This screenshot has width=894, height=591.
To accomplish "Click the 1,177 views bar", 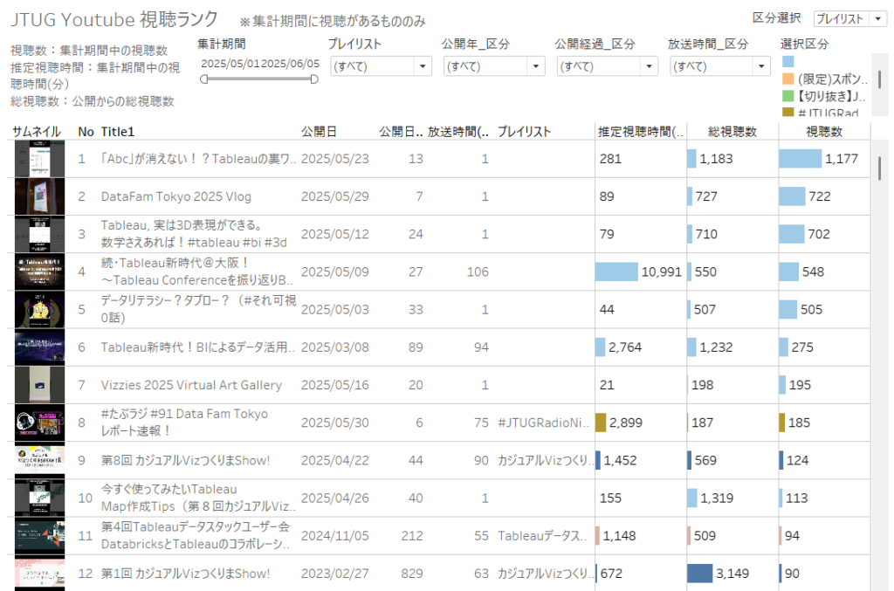I will [801, 159].
